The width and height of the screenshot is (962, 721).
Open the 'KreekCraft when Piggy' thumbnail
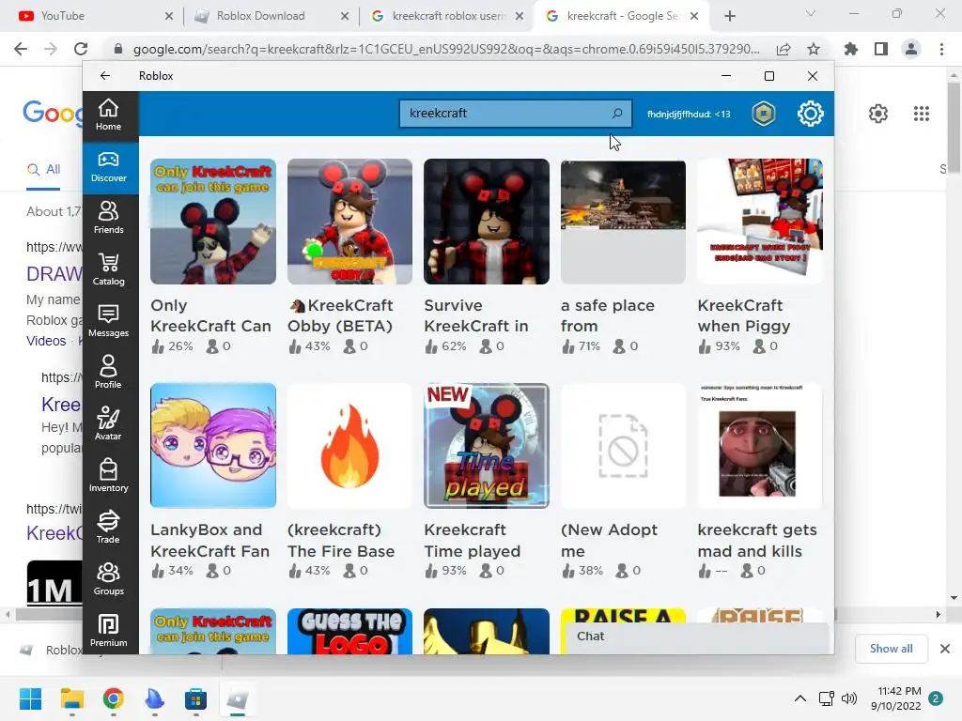[x=760, y=222]
